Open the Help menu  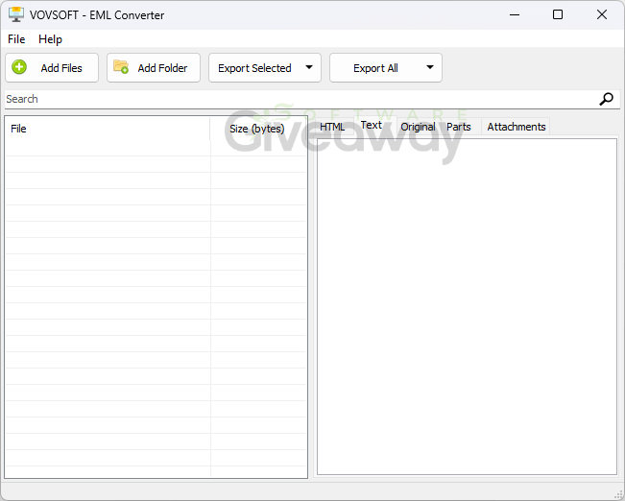pyautogui.click(x=50, y=39)
